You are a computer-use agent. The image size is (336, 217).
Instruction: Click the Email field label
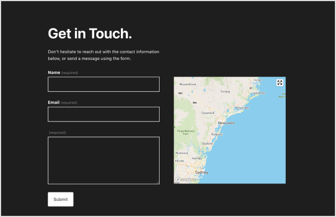coord(54,102)
